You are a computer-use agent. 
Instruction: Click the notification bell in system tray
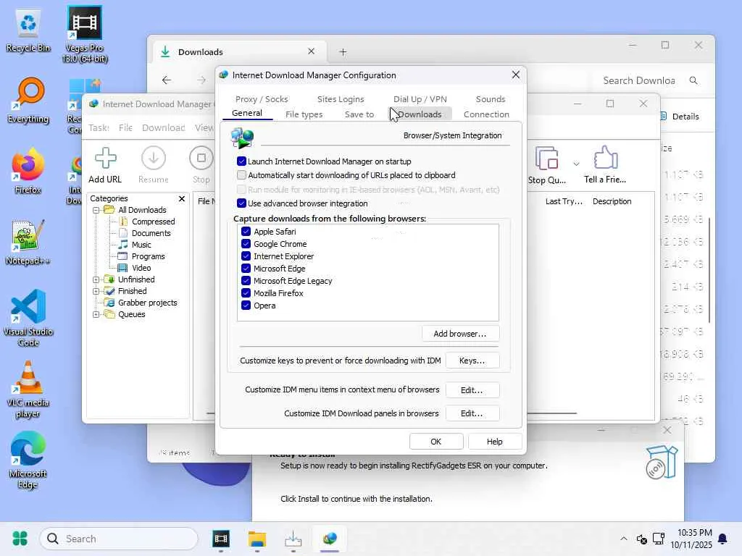(x=722, y=539)
